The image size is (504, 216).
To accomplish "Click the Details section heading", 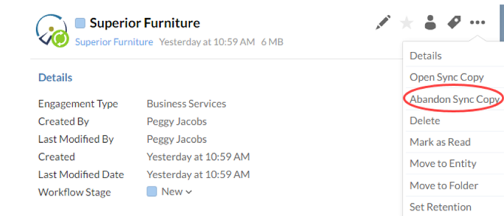I will coord(55,78).
